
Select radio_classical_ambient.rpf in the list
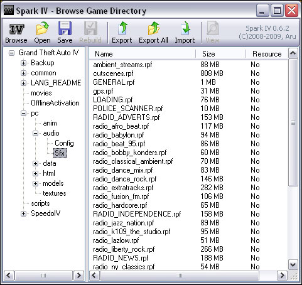(133, 161)
